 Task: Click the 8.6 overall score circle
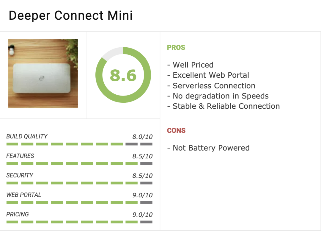pyautogui.click(x=123, y=75)
